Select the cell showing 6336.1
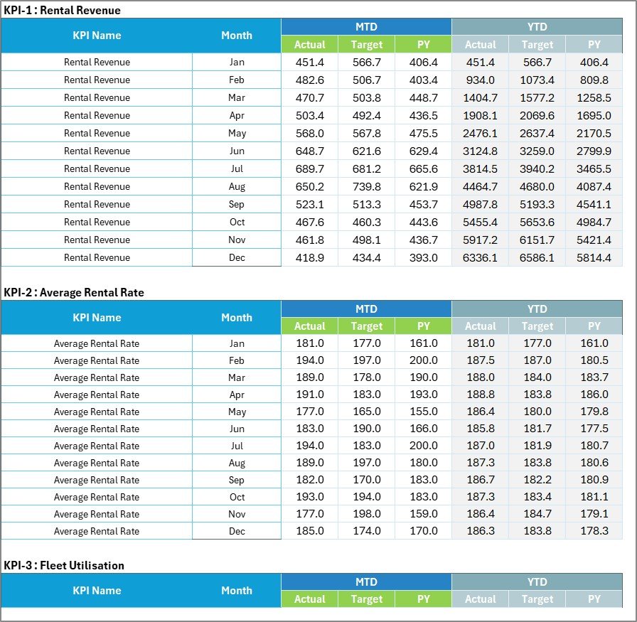Image resolution: width=637 pixels, height=622 pixels. coord(480,258)
